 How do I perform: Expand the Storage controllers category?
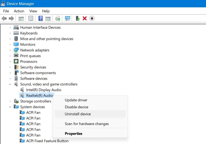(x=10, y=101)
